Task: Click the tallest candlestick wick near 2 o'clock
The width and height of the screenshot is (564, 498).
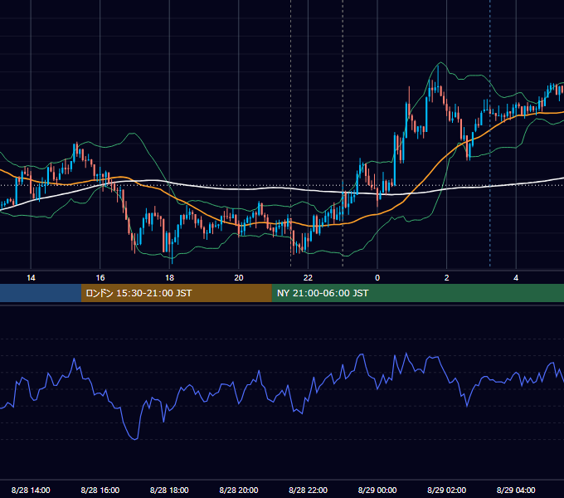Action: click(x=438, y=77)
